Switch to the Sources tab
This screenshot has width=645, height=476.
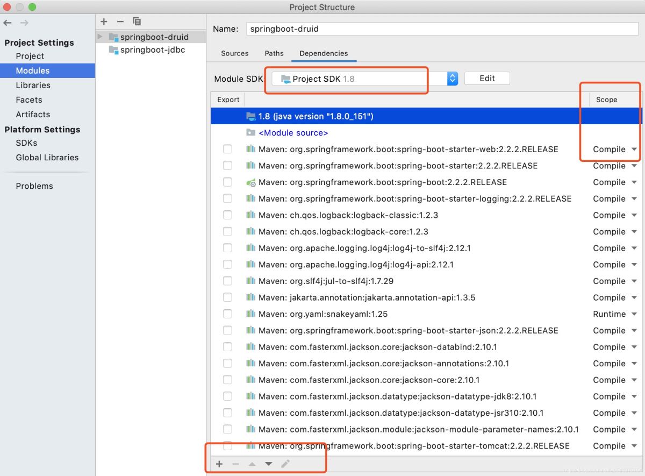point(235,53)
